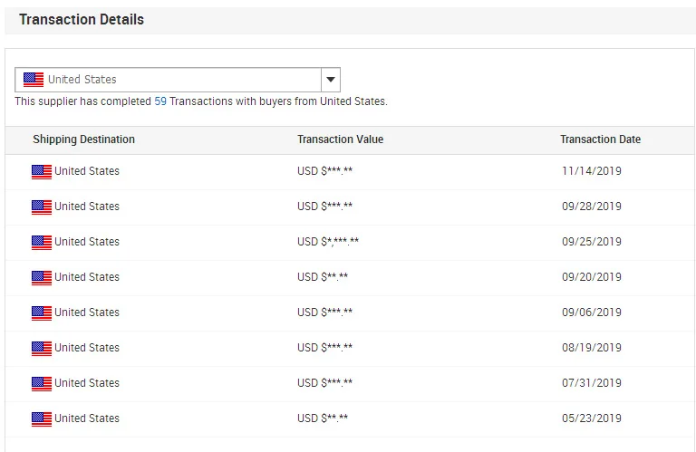Click the 11/14/2019 transaction date

591,171
